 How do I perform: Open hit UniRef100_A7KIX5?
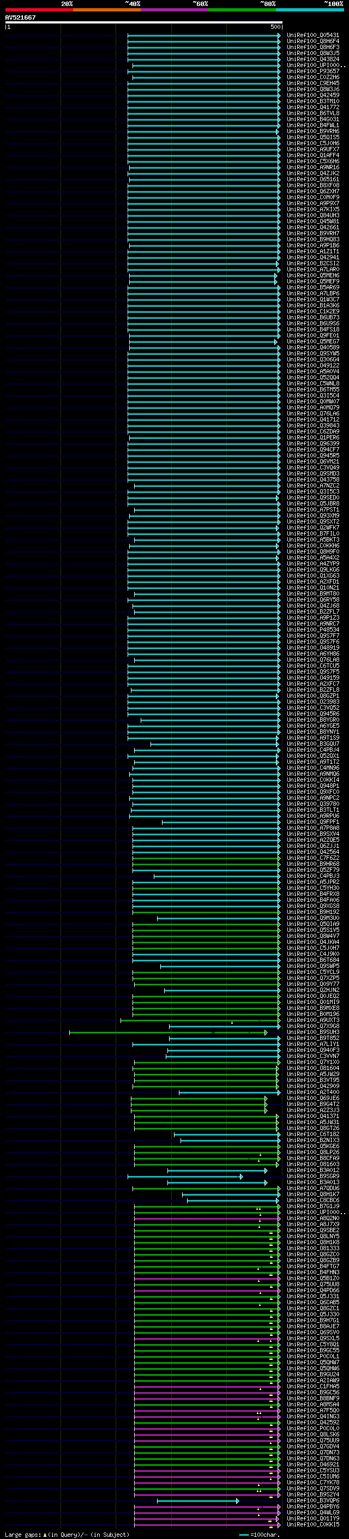coord(312,210)
